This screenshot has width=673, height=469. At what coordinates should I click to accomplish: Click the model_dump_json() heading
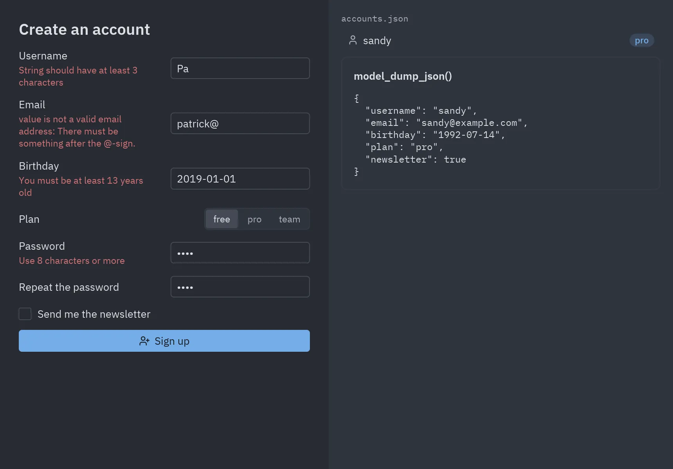(403, 76)
